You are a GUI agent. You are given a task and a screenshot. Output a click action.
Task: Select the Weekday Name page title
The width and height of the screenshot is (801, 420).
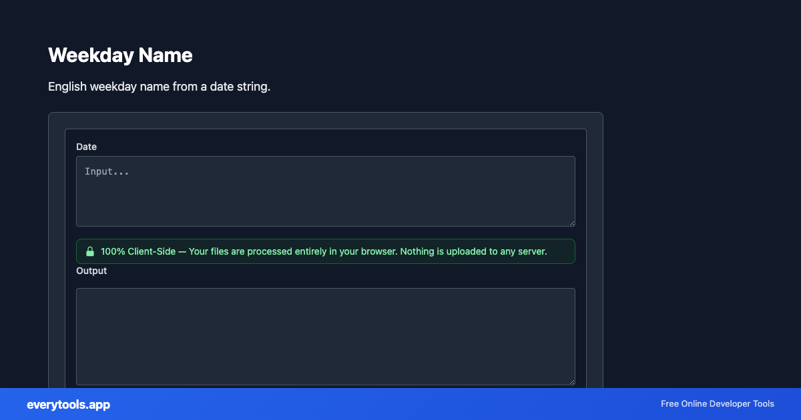pyautogui.click(x=120, y=55)
